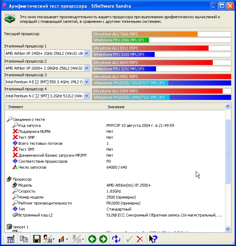The image size is (236, 246).
Task: Click the greyed-out tower and computer icon
Action: pos(76,239)
